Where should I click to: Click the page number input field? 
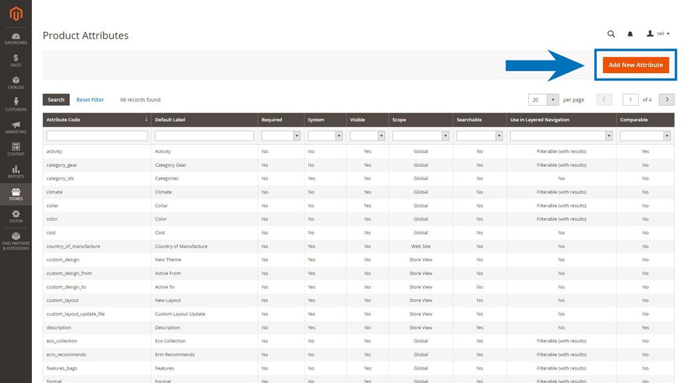point(630,99)
